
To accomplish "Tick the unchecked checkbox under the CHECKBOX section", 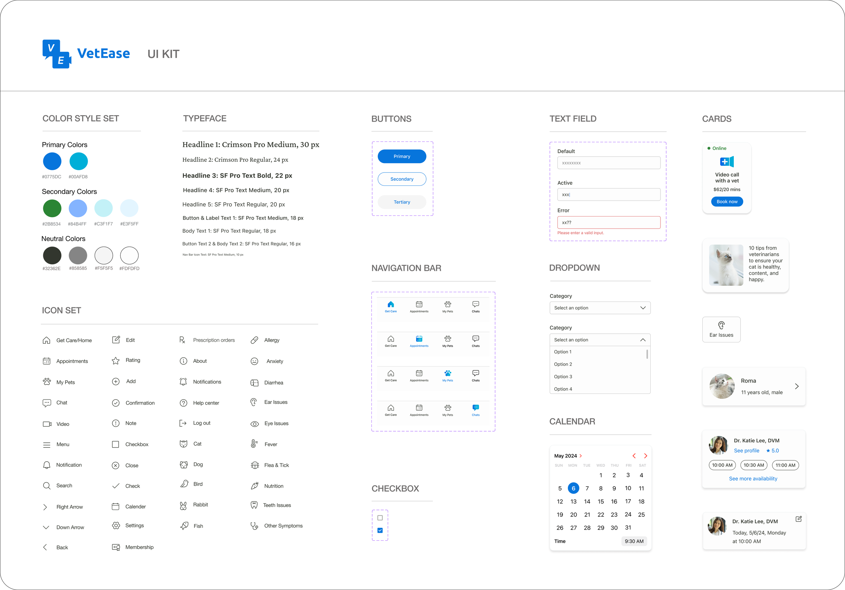I will [x=380, y=518].
